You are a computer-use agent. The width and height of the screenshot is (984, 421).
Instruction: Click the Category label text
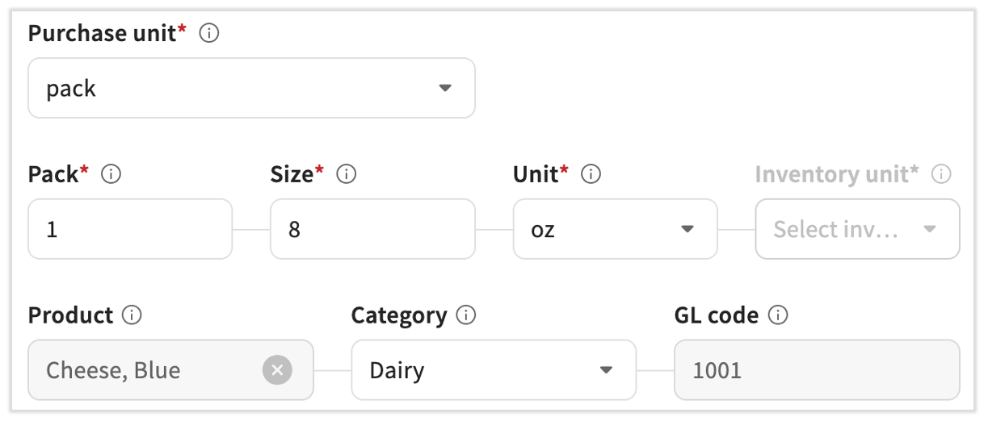399,315
